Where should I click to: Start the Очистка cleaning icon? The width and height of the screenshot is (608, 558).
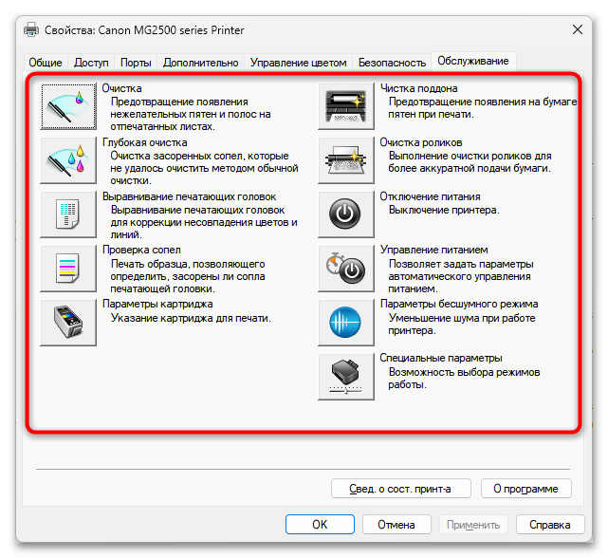(x=68, y=106)
